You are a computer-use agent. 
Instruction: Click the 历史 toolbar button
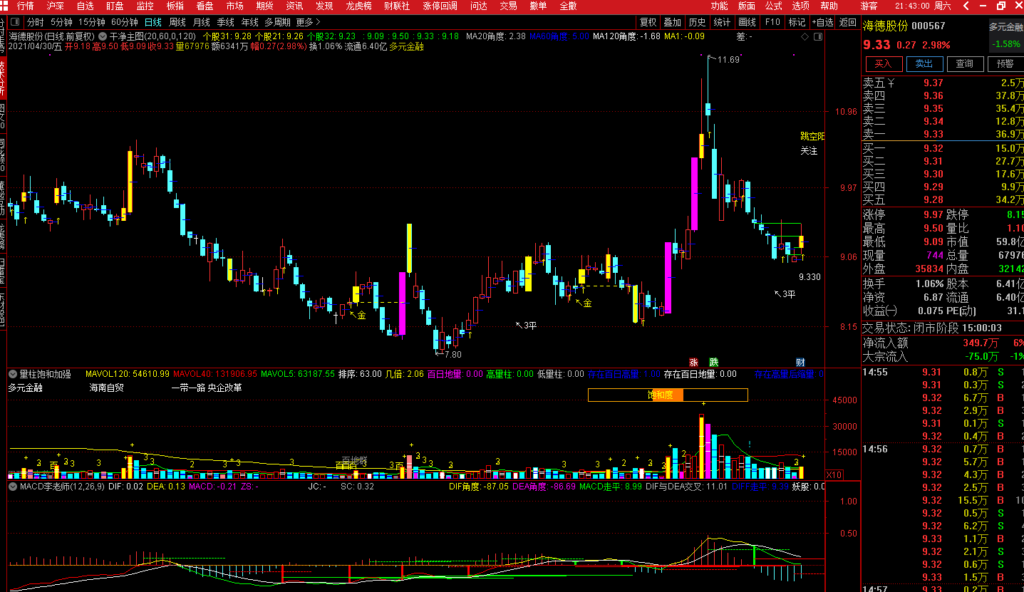click(x=698, y=22)
